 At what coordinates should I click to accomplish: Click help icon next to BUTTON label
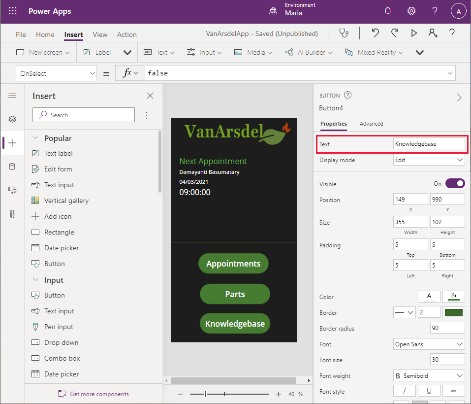pyautogui.click(x=347, y=95)
